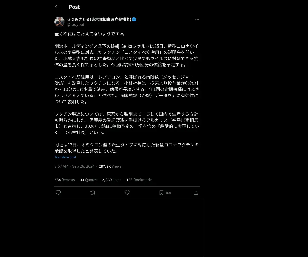308x257 pixels.
Task: Open the @touyoui handle link
Action: click(75, 25)
